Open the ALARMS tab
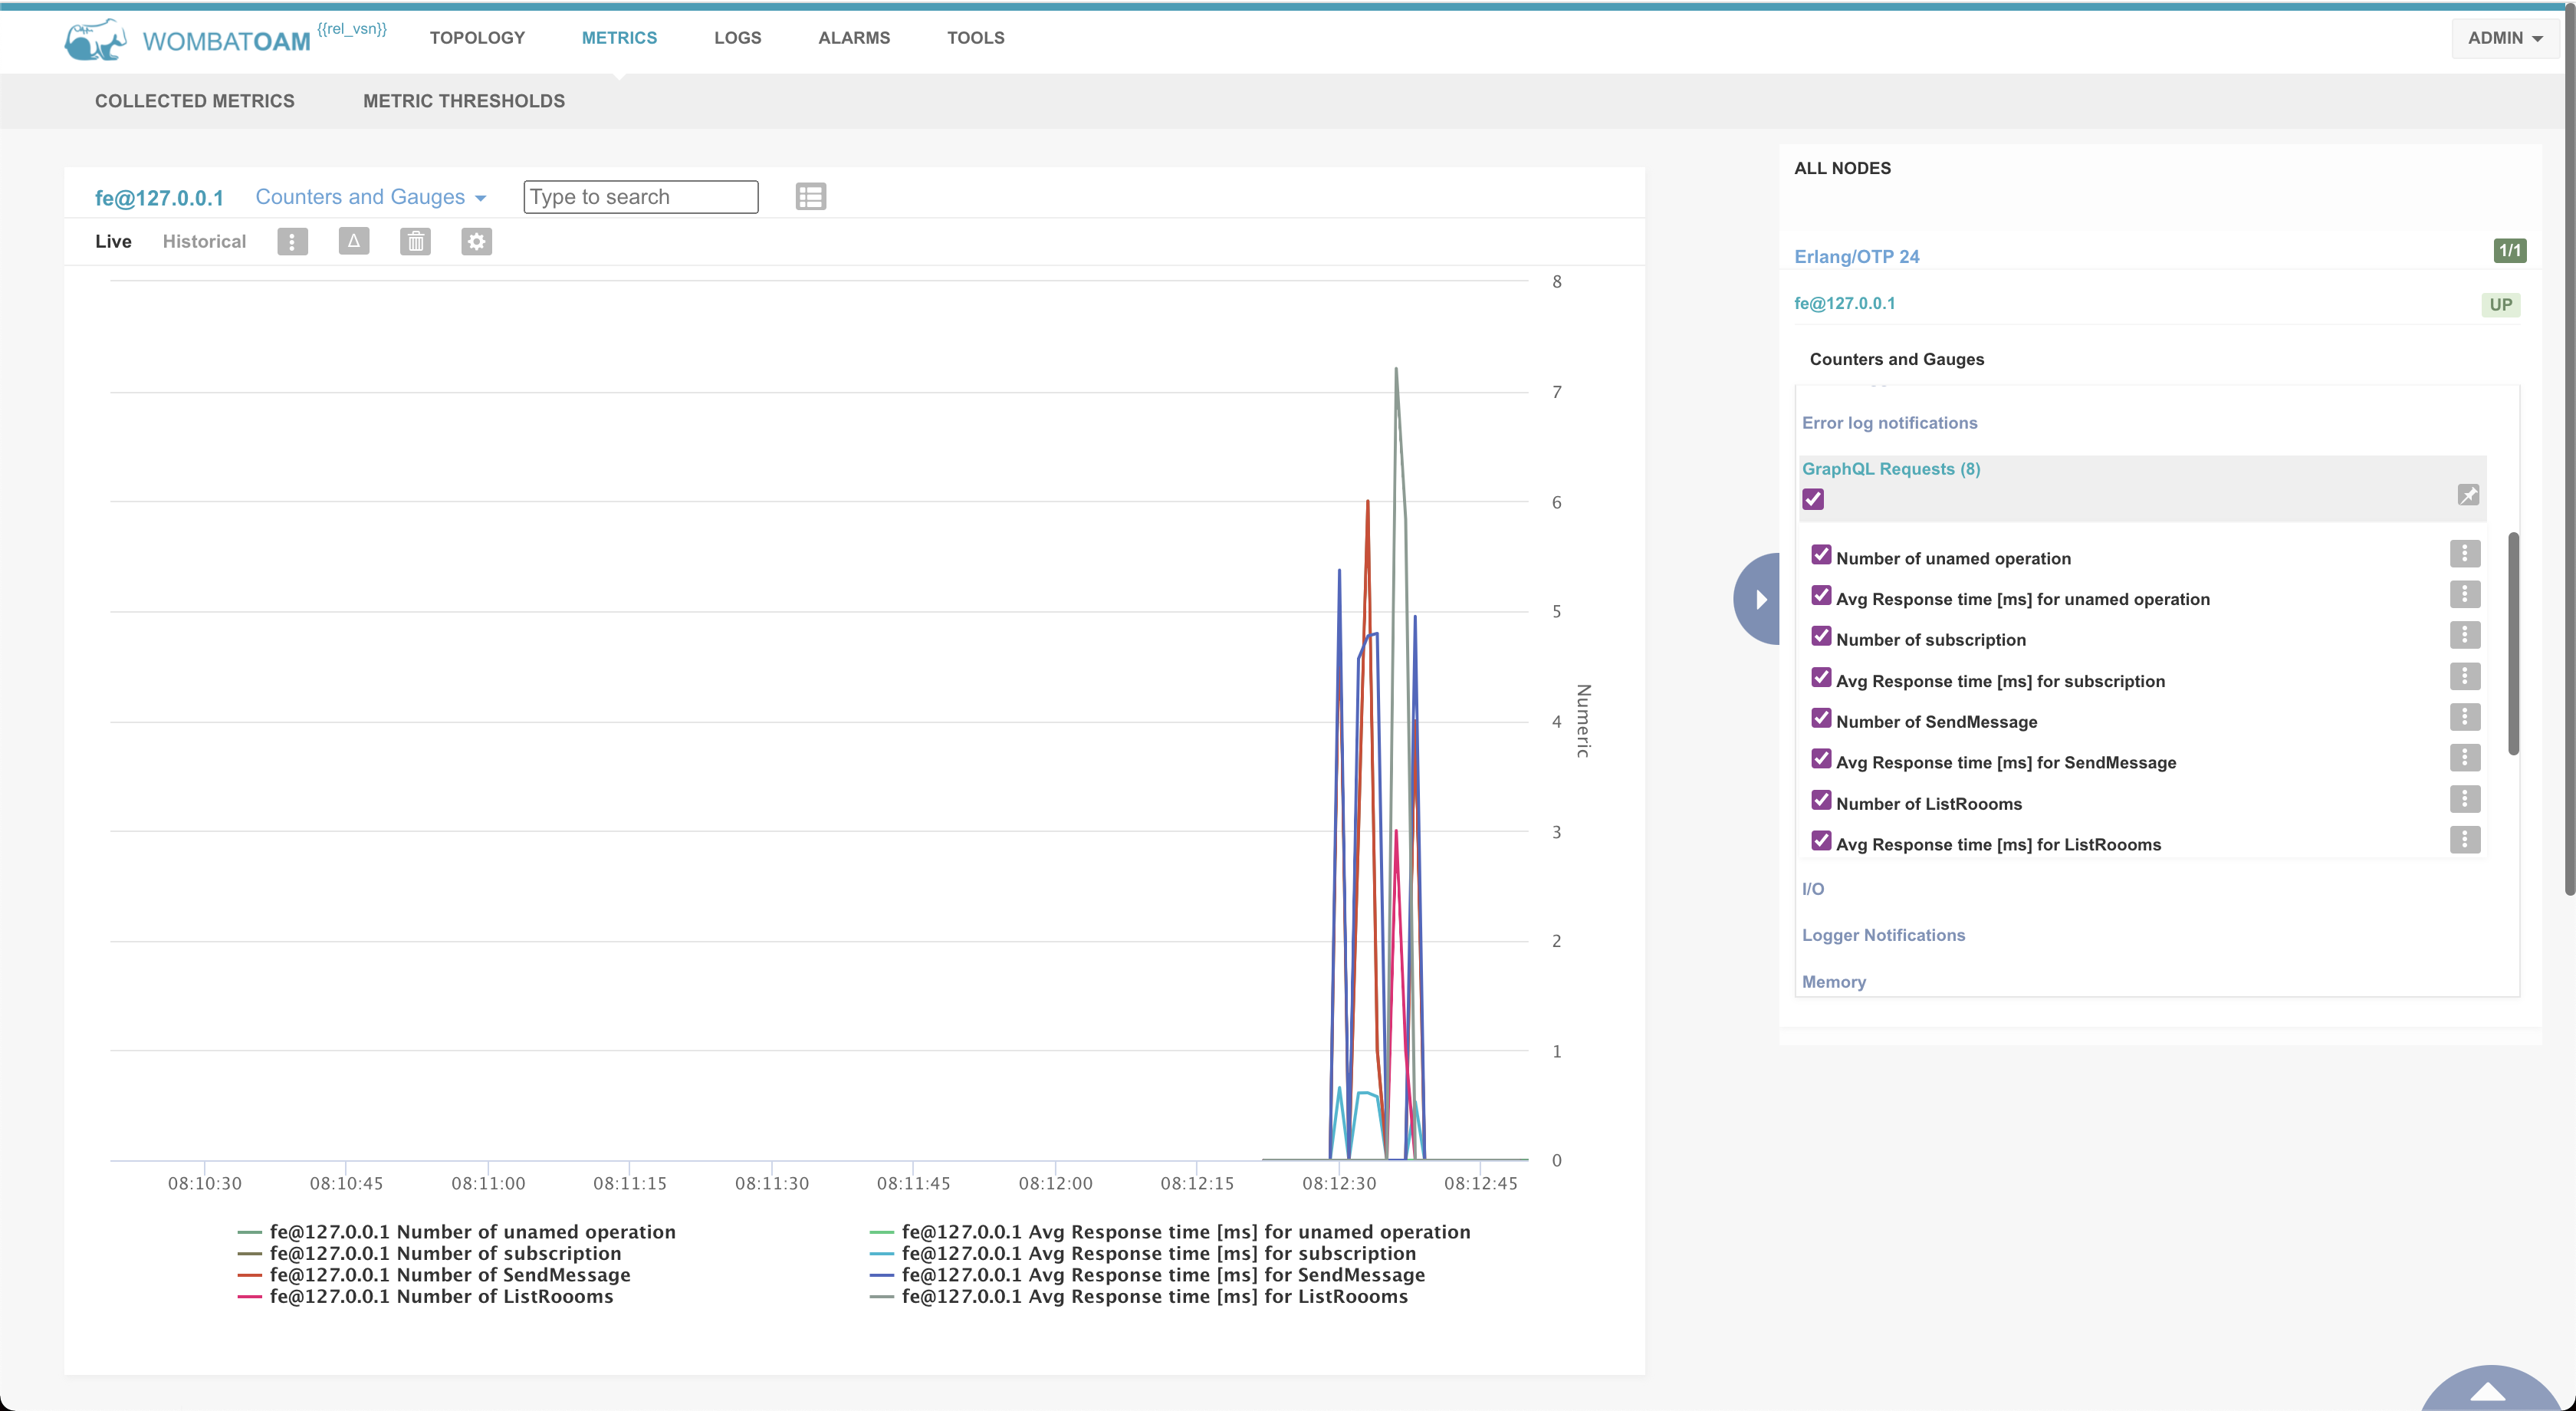 pos(853,38)
